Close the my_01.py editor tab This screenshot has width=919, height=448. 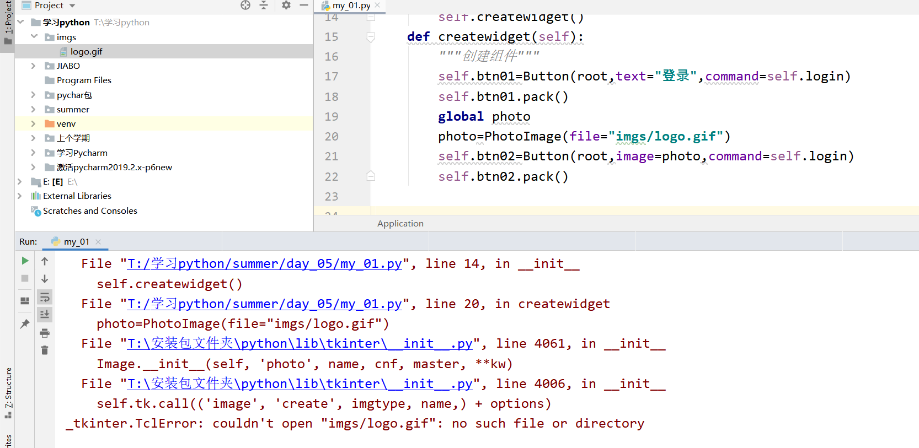coord(377,5)
